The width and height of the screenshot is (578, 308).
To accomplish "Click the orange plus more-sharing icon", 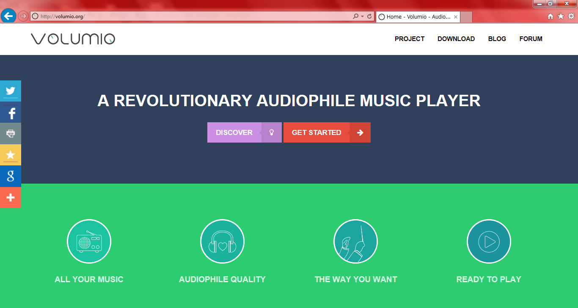I will point(11,198).
